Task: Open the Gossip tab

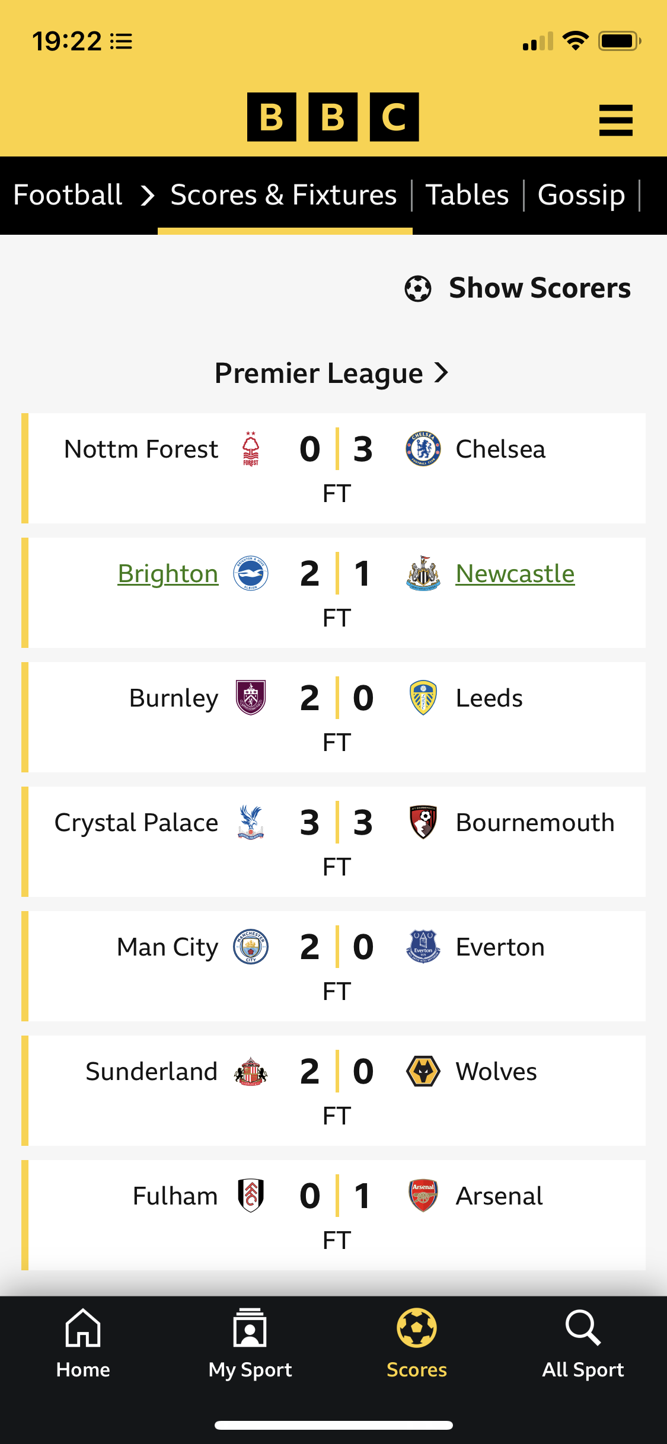Action: coord(581,195)
